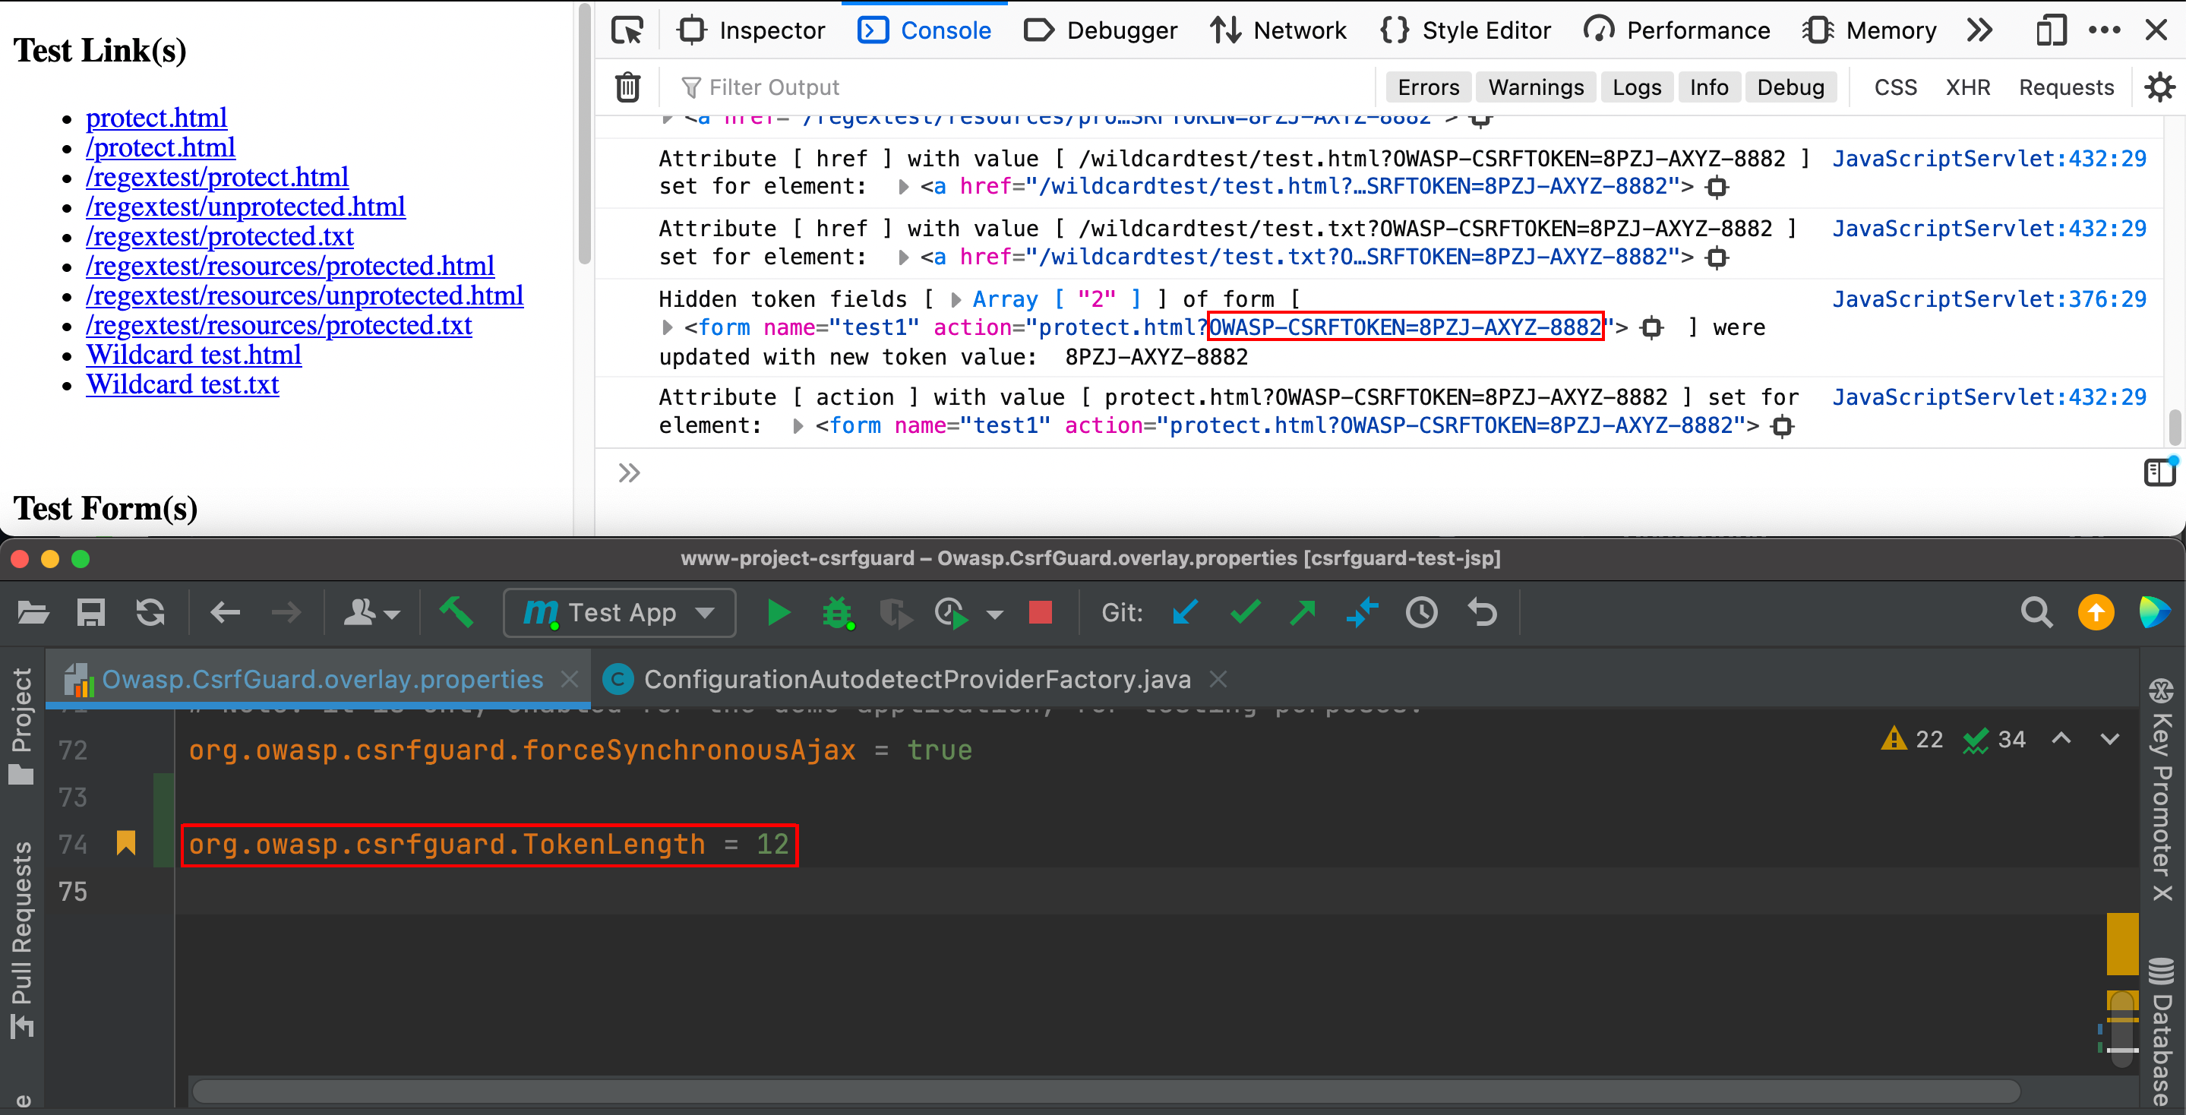2186x1115 pixels.
Task: Toggle the Warnings console filter
Action: point(1535,87)
